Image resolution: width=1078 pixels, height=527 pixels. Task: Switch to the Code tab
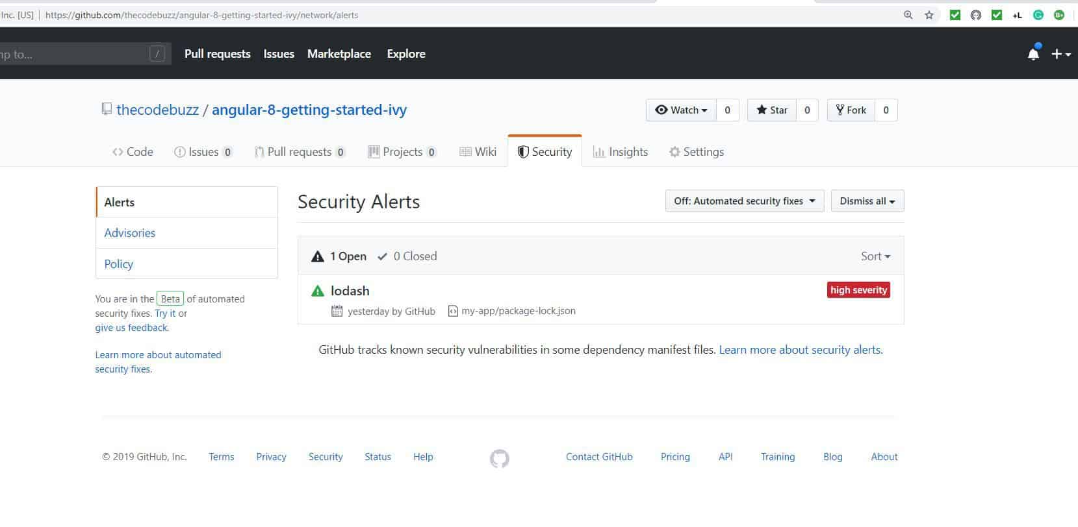click(x=133, y=152)
